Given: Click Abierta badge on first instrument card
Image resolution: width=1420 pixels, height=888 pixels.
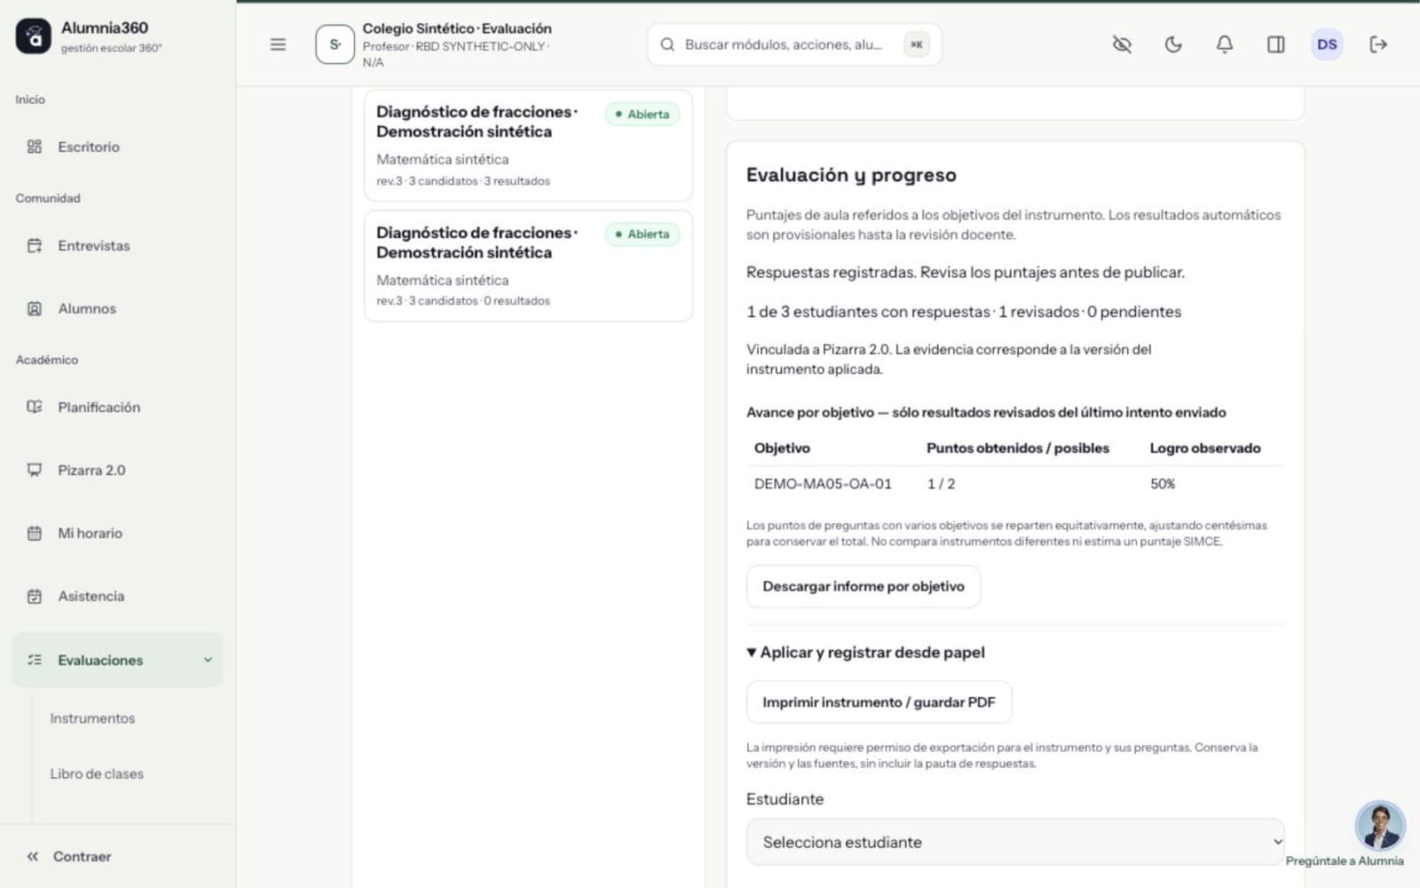Looking at the screenshot, I should pos(643,114).
